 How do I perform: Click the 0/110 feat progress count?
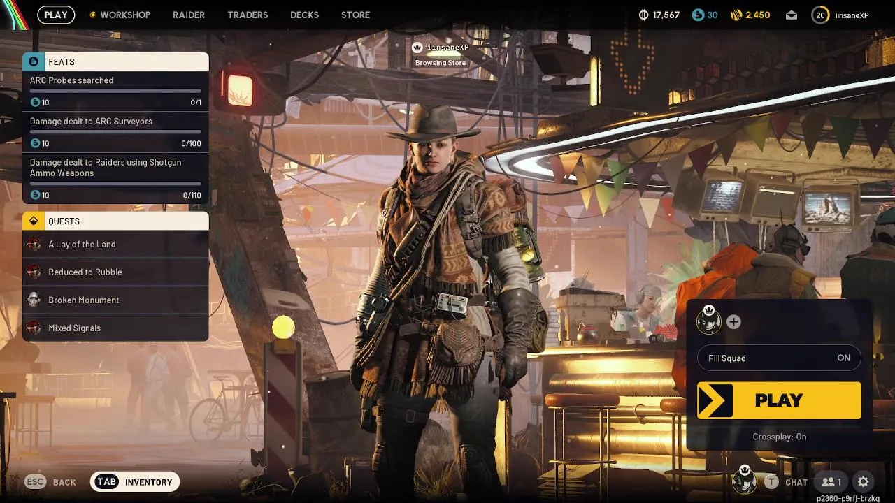coord(192,195)
